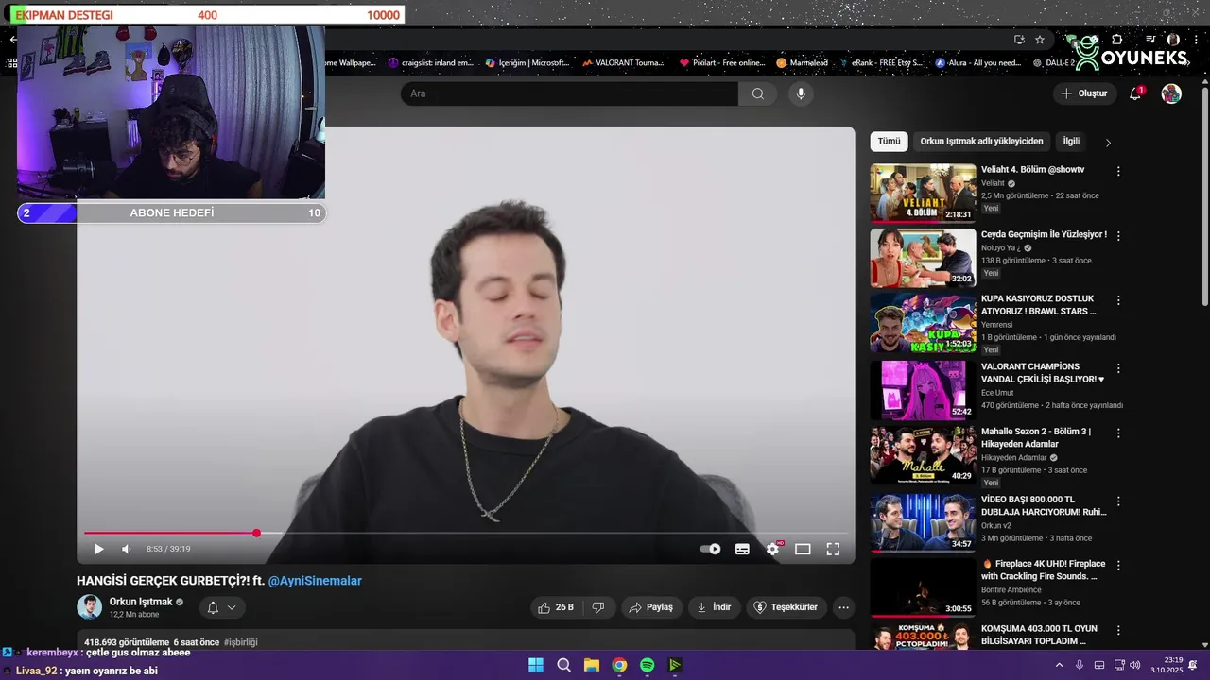
Task: Open the craigslist bookmark
Action: click(x=430, y=63)
